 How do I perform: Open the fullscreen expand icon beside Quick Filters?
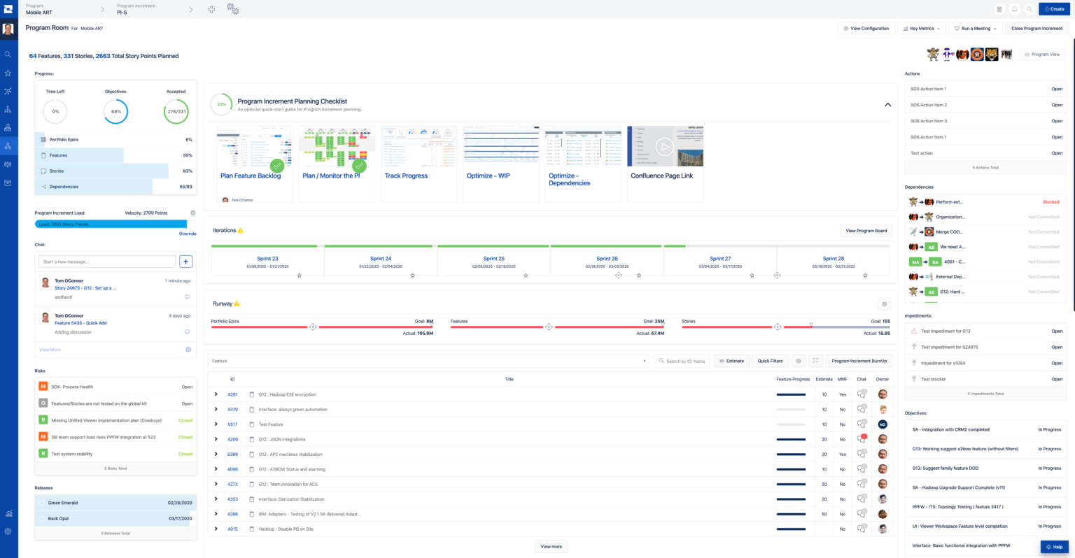(x=815, y=361)
